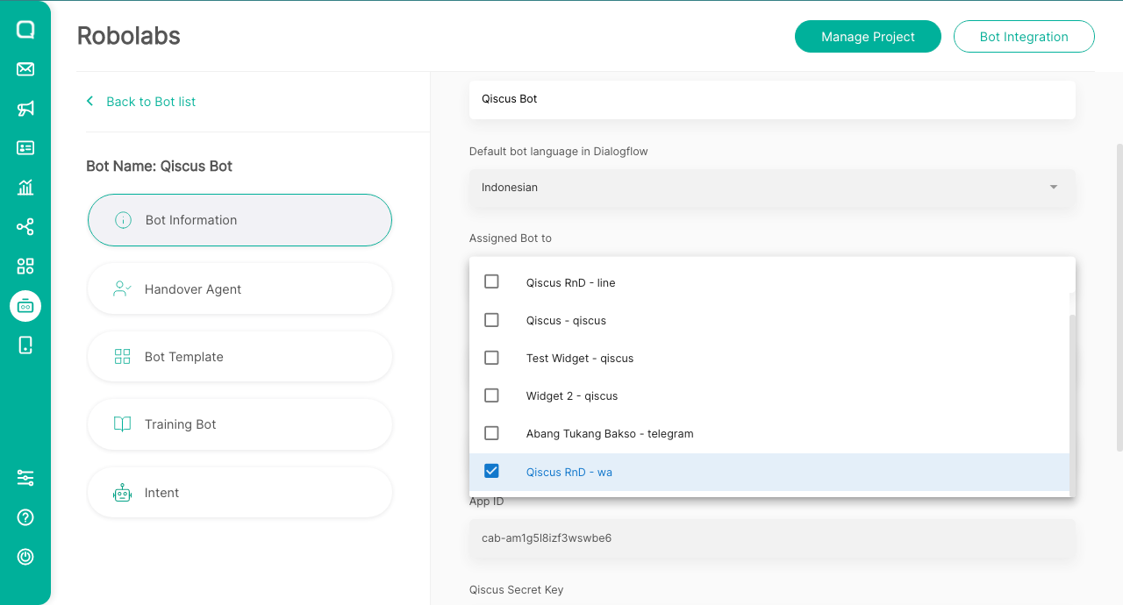This screenshot has width=1123, height=605.
Task: Click the power logout icon
Action: coord(25,557)
